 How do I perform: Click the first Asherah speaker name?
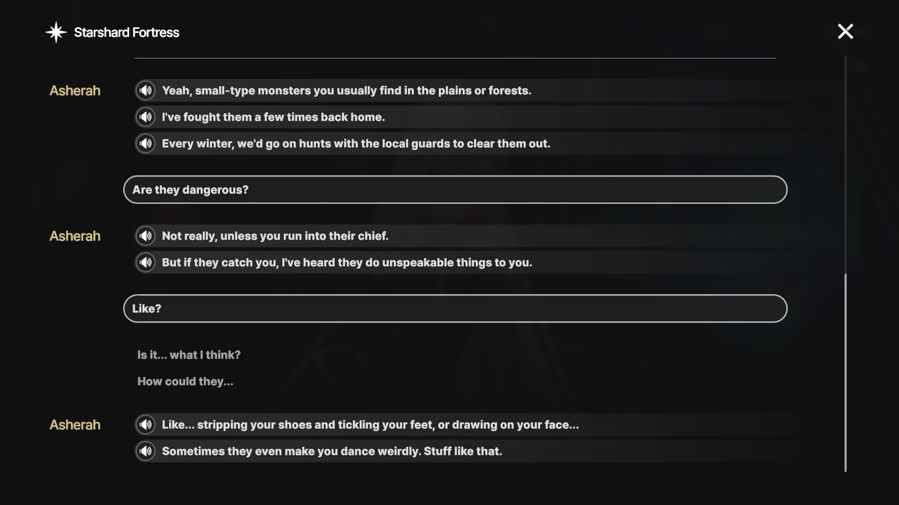75,90
